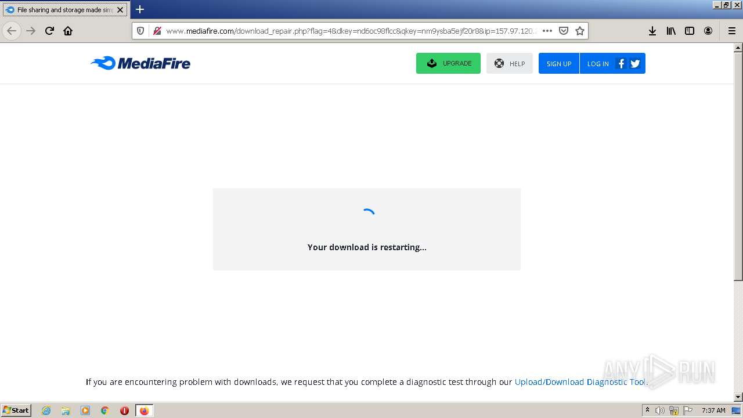Viewport: 743px width, 418px height.
Task: Click the MediaFire logo
Action: (x=140, y=63)
